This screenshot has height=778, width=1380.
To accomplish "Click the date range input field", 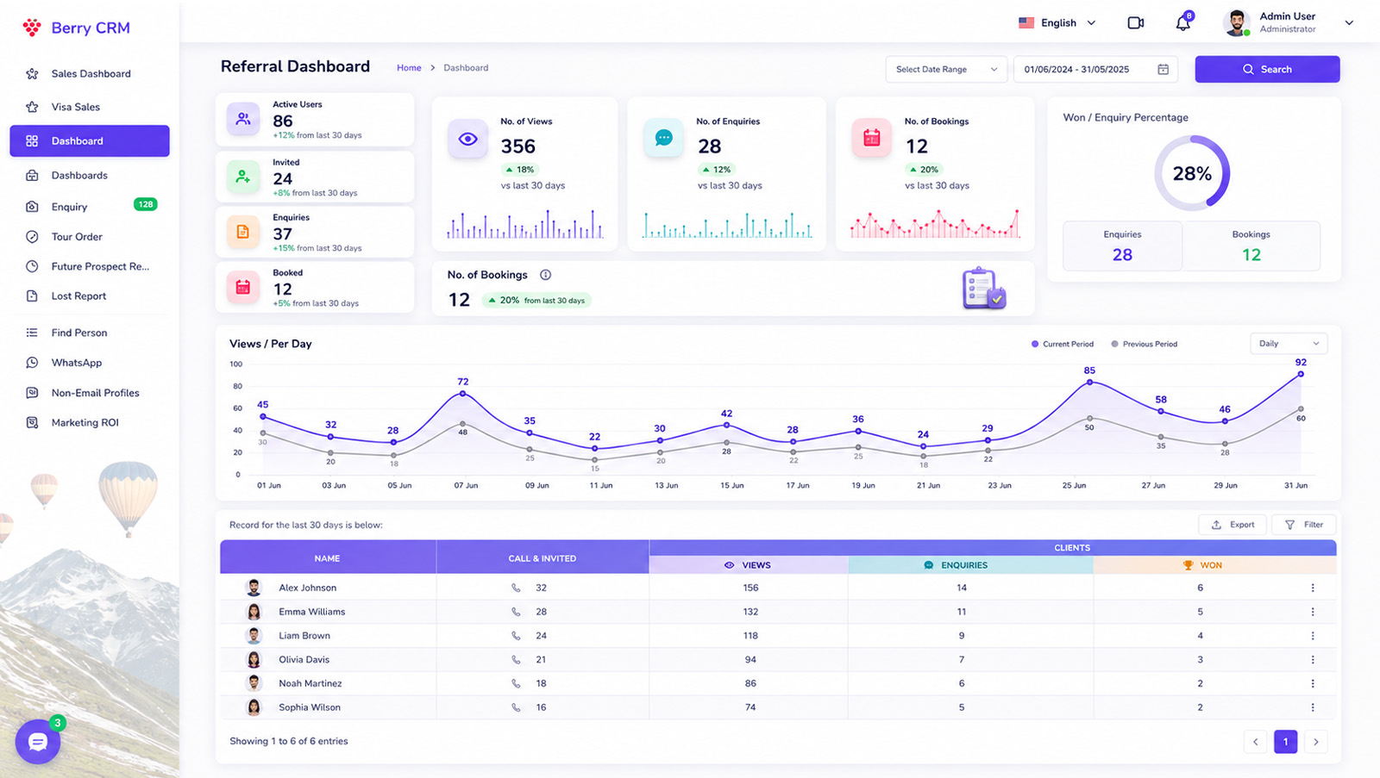I will [1095, 69].
